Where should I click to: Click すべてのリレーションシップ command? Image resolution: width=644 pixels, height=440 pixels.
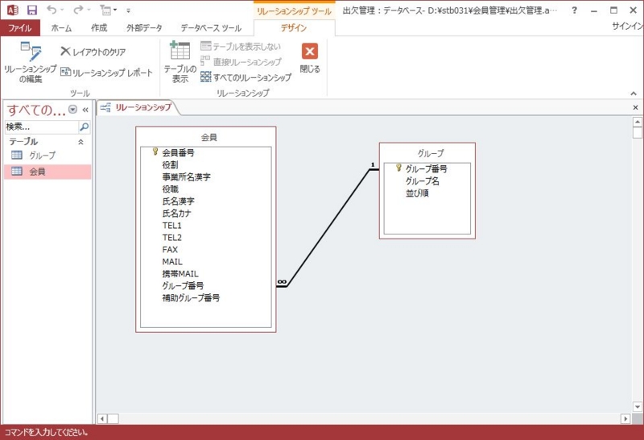(x=246, y=77)
